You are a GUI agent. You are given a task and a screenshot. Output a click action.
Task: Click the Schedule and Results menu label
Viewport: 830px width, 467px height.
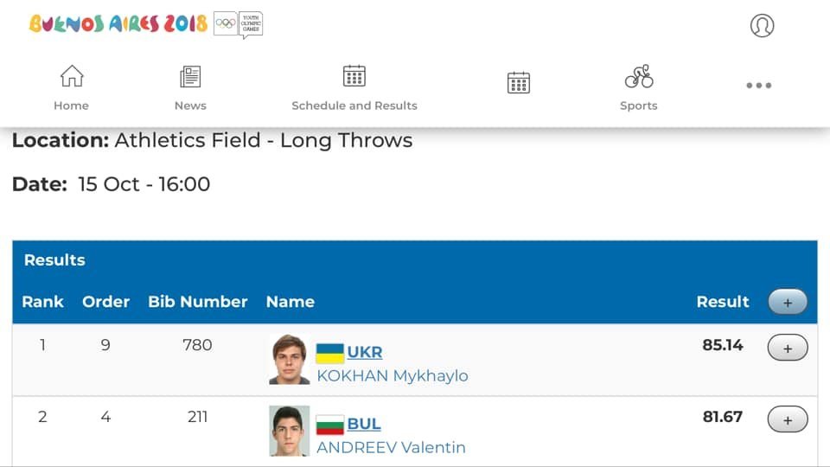click(354, 106)
